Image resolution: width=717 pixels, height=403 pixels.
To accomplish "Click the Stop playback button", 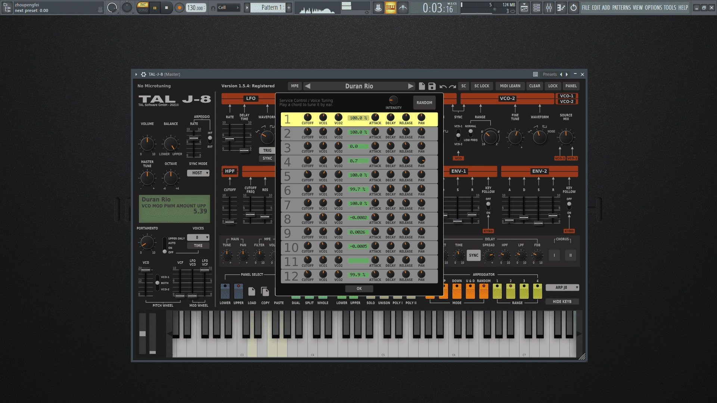I will point(167,7).
